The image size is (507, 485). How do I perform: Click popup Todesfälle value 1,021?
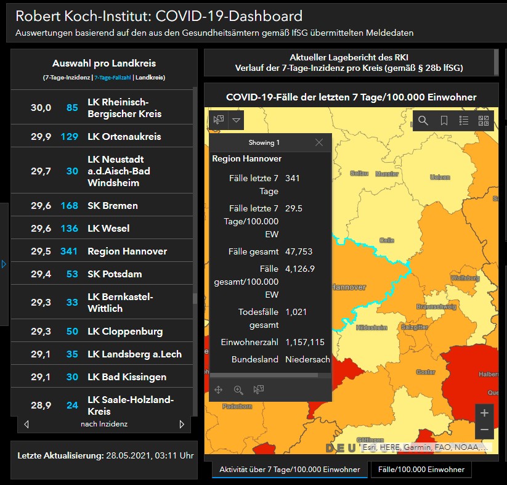point(296,312)
